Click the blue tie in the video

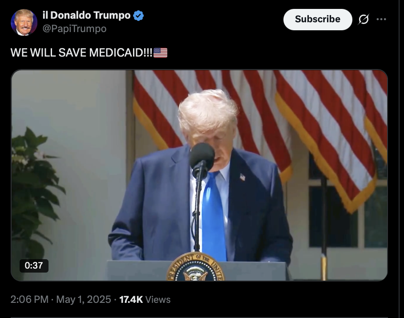pyautogui.click(x=214, y=216)
